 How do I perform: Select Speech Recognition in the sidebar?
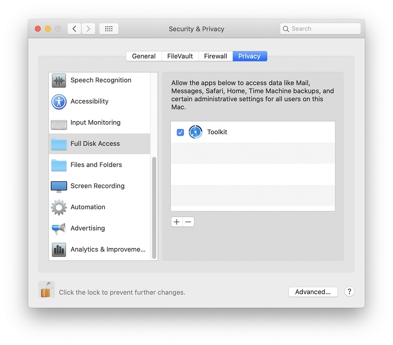100,81
